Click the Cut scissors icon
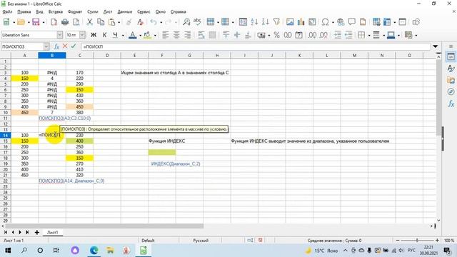Screen dimensions: 457x257 [90, 22]
